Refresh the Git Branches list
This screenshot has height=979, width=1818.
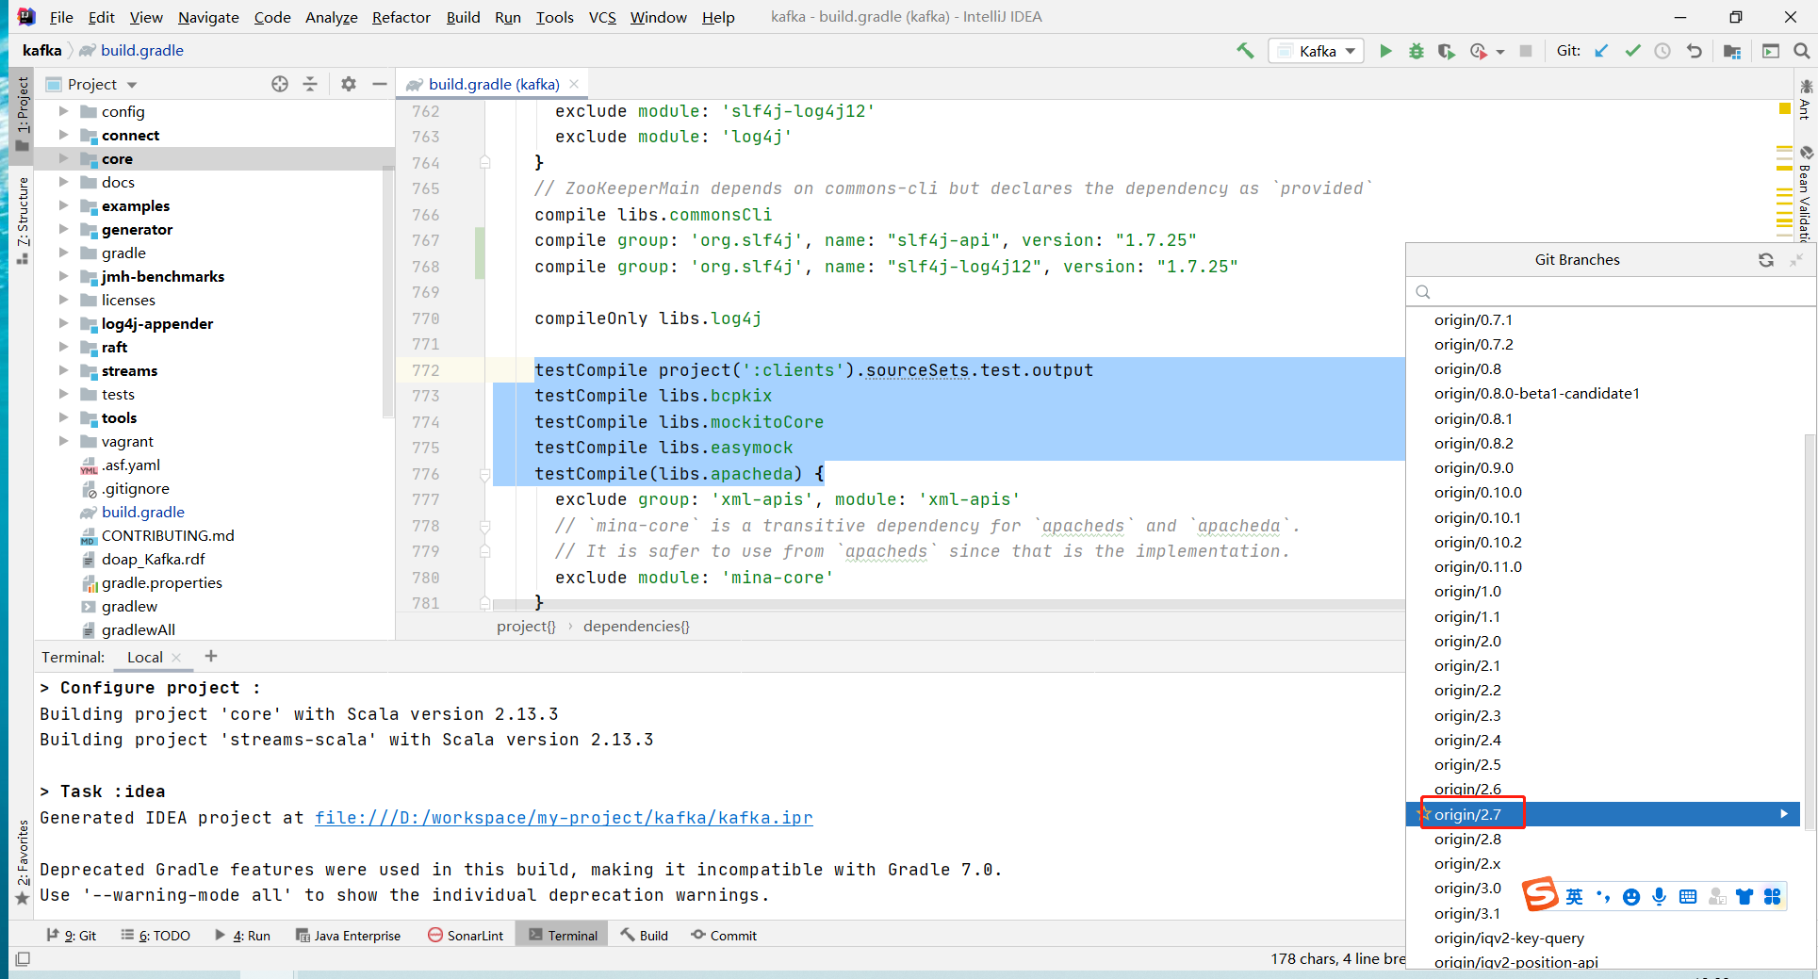click(1767, 260)
